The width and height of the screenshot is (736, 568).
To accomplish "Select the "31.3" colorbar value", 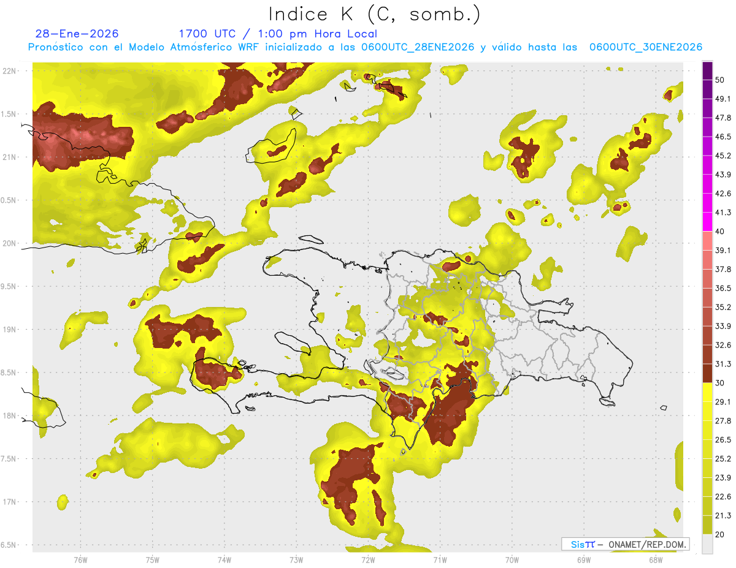I will pos(723,364).
